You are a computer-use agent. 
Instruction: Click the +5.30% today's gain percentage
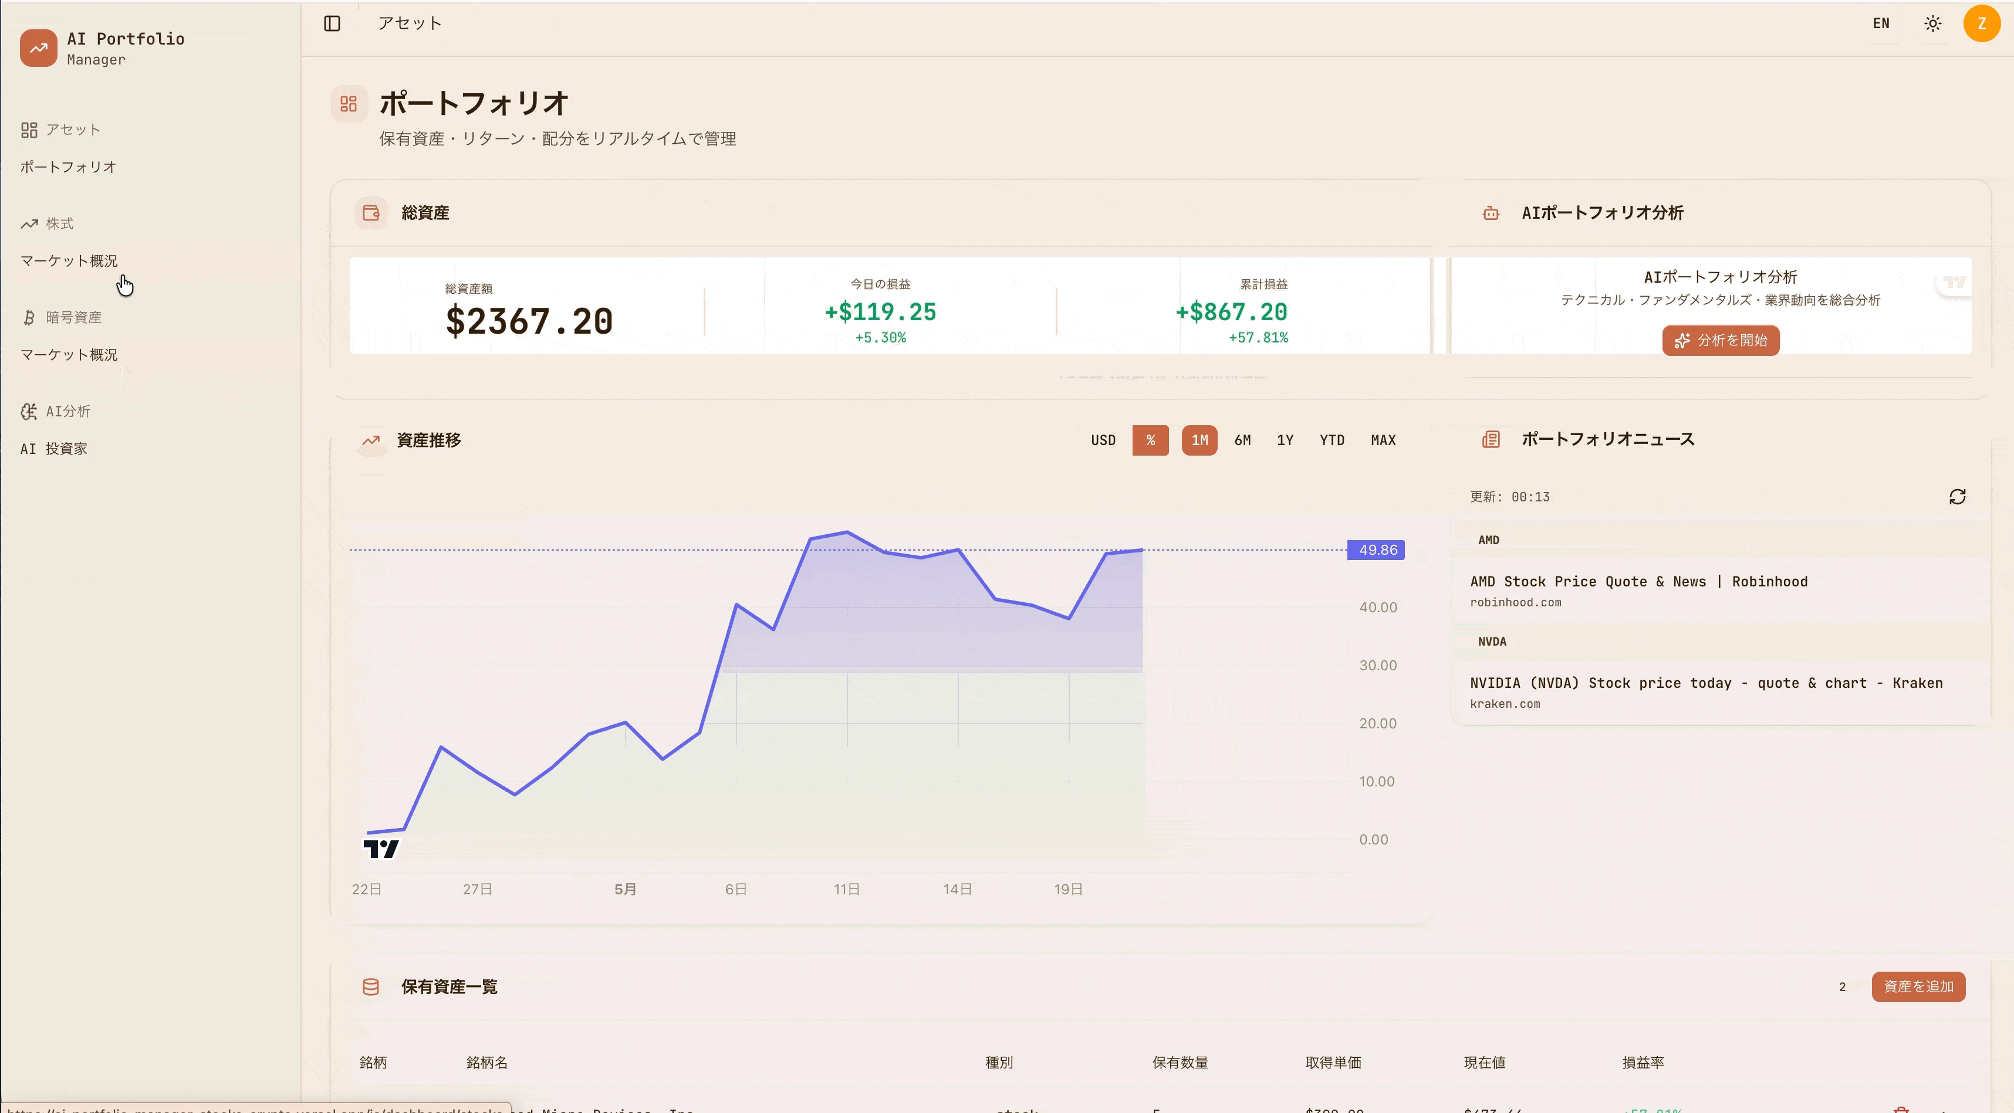coord(880,337)
